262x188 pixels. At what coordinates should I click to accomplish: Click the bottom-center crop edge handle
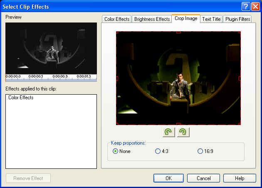tap(178, 124)
